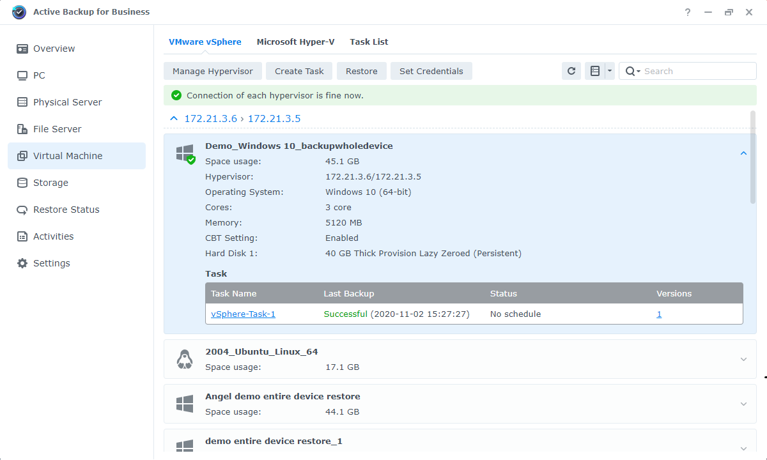Screen dimensions: 767x460
Task: Collapse the Demo_Windows 10_backupwholedevice details
Action: click(x=743, y=153)
